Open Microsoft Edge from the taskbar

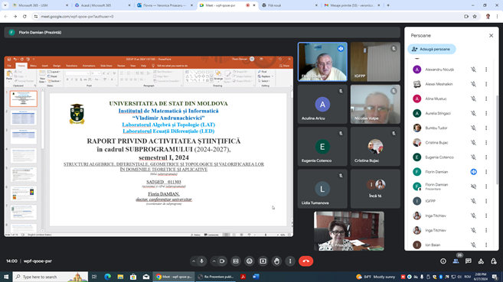click(107, 277)
